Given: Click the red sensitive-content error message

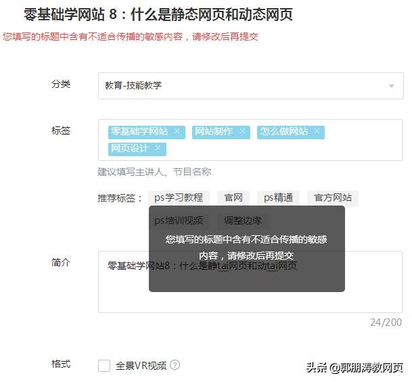Looking at the screenshot, I should (131, 37).
